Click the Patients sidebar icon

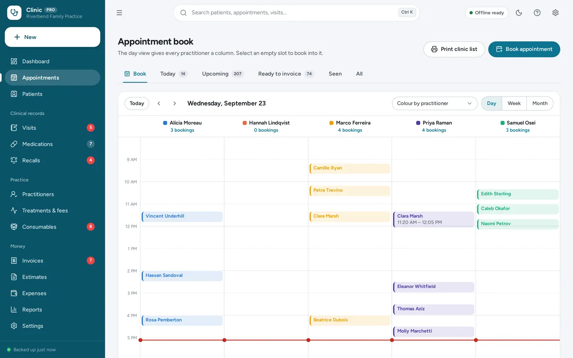coord(14,94)
